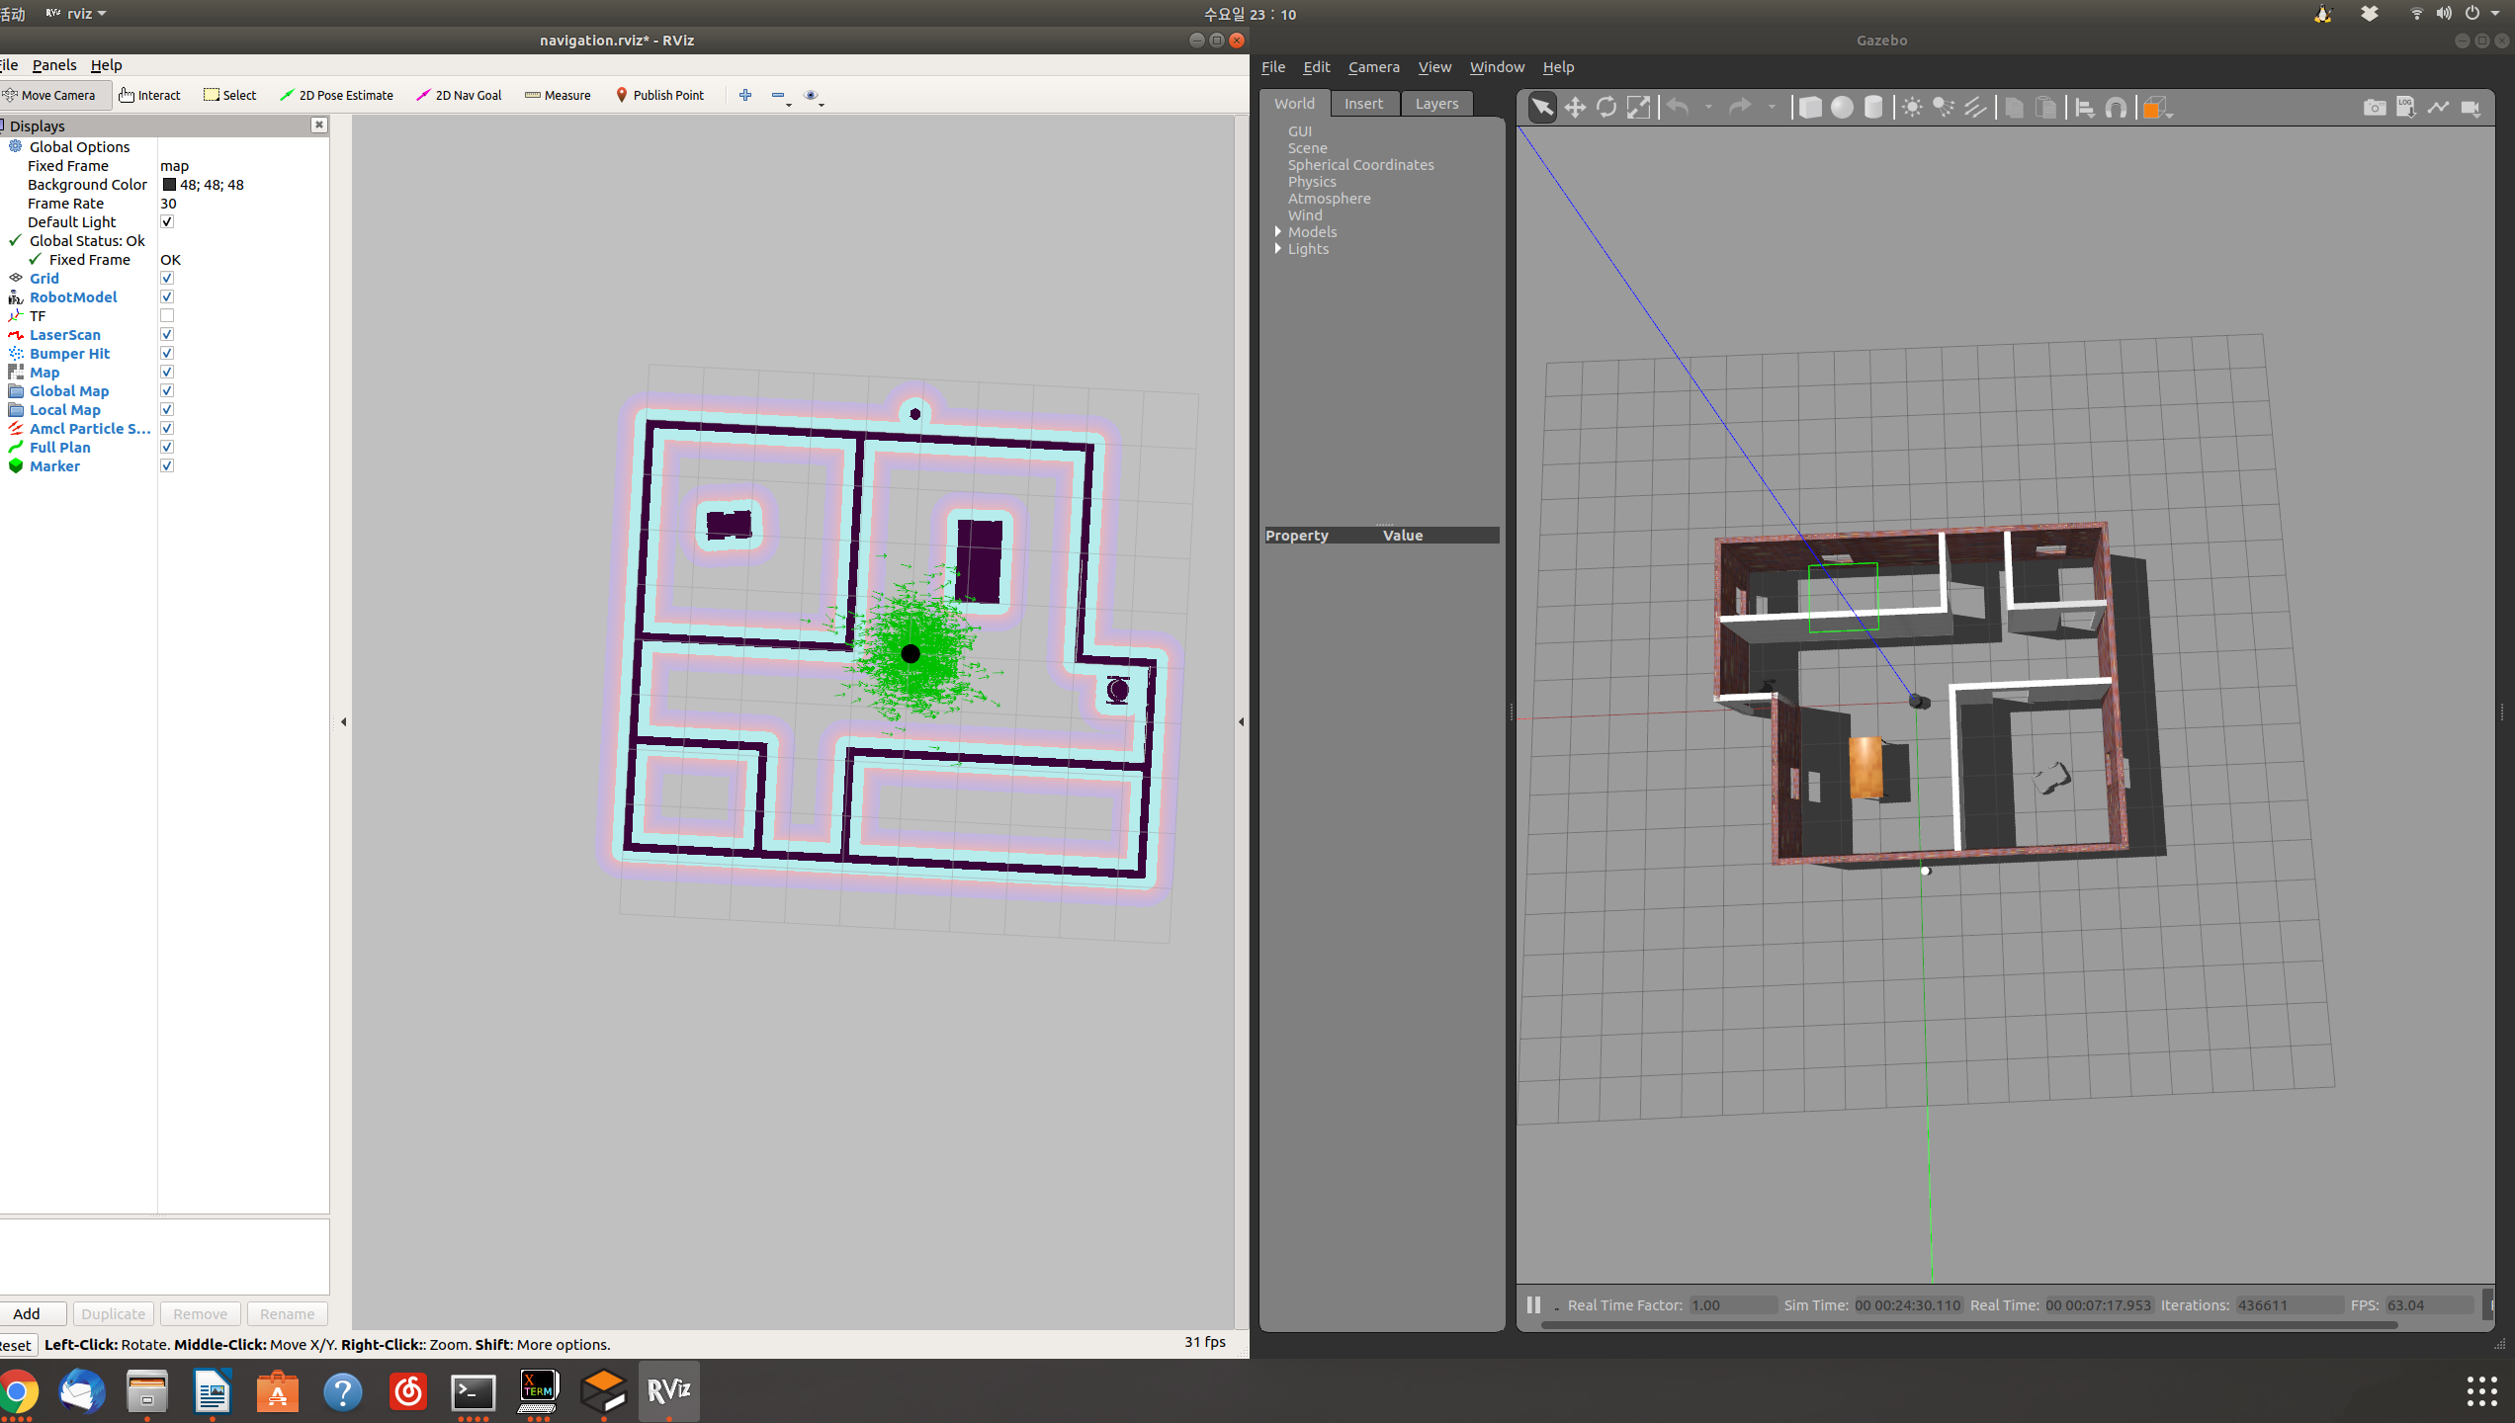Activate the Measure tool in RViz
This screenshot has height=1423, width=2515.
pyautogui.click(x=558, y=95)
